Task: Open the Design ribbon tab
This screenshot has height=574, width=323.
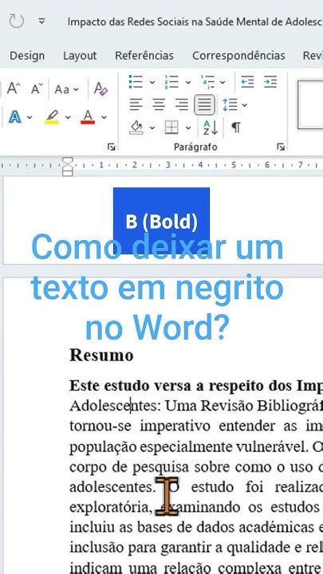Action: click(x=27, y=56)
